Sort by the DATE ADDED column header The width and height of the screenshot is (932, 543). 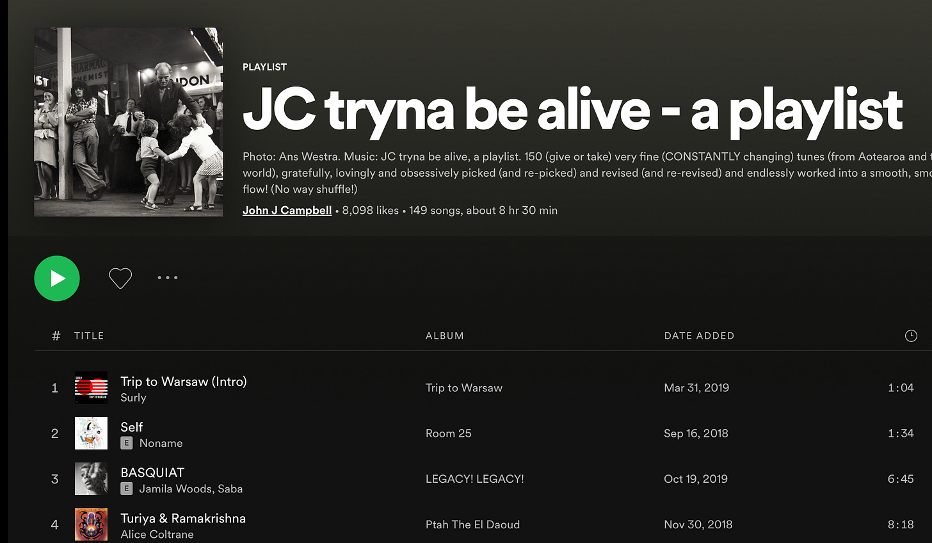[699, 336]
